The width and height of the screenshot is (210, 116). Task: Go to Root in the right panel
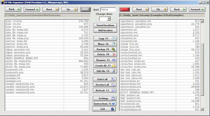click(142, 9)
